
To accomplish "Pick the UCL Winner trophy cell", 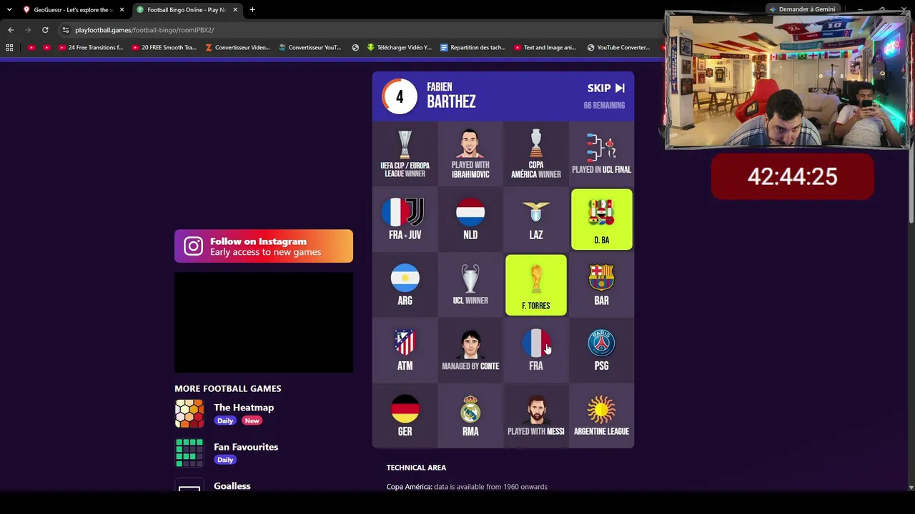I will coord(470,286).
